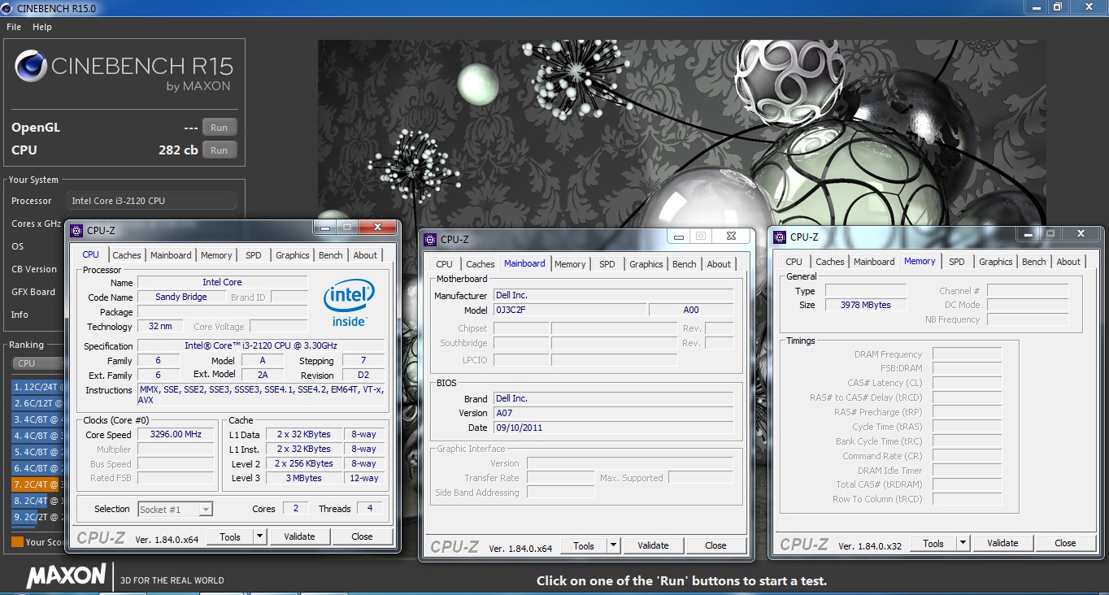Click the Cinebench title bar app icon
1109x595 pixels.
pos(7,8)
